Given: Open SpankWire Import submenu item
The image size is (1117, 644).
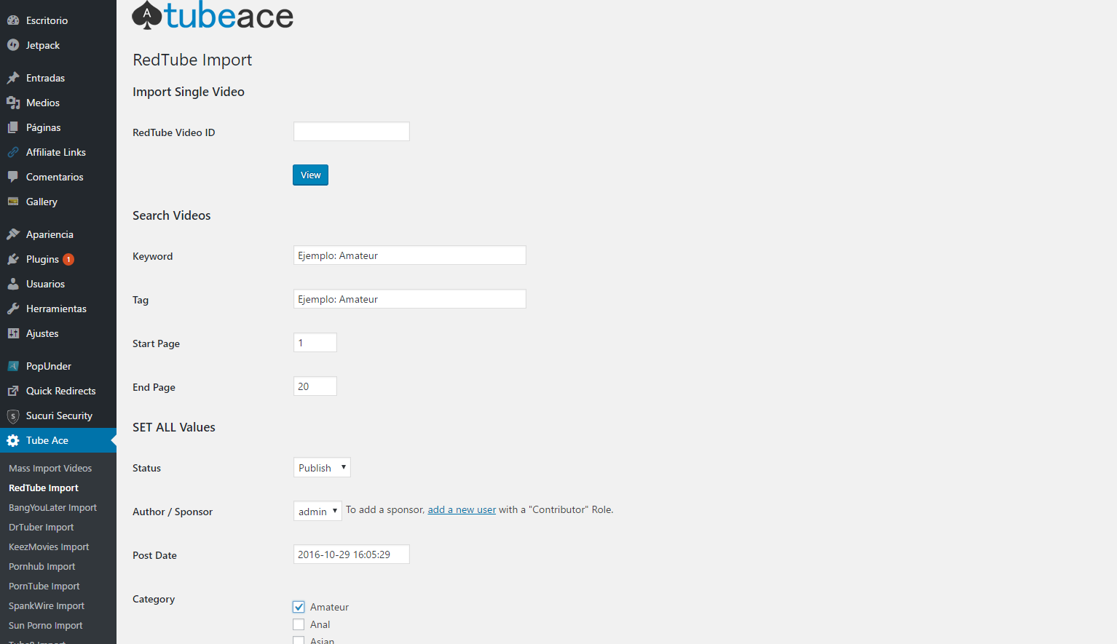Looking at the screenshot, I should 47,605.
